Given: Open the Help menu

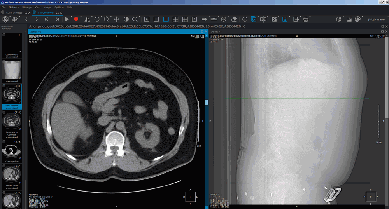Looking at the screenshot, I should (70, 7).
